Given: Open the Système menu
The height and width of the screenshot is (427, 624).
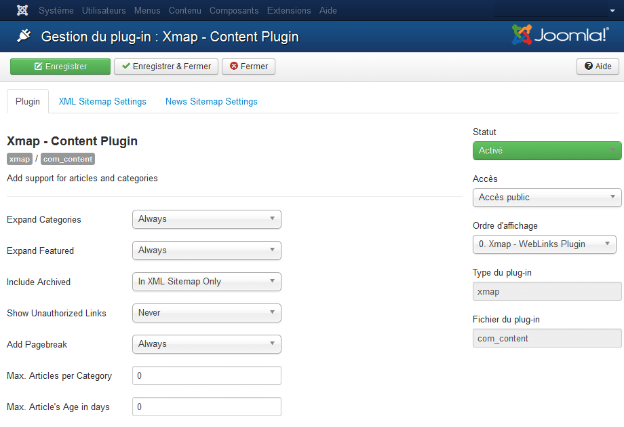Looking at the screenshot, I should [56, 10].
